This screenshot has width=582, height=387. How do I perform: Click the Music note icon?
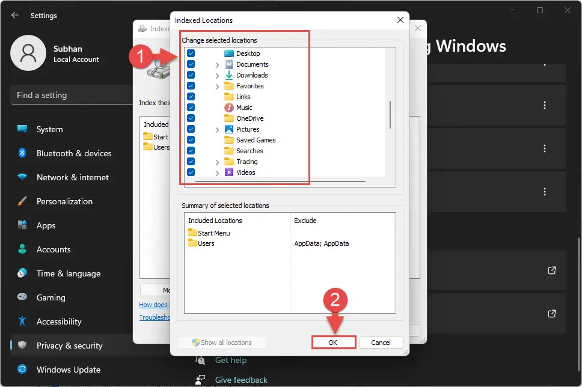point(229,107)
